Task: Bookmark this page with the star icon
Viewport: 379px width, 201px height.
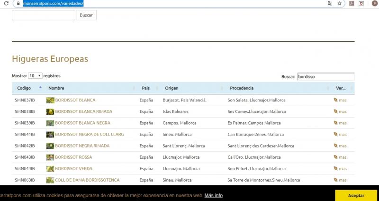Action: point(340,3)
